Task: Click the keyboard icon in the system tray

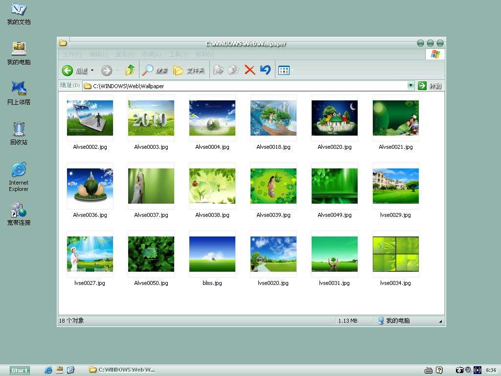Action: coord(429,370)
